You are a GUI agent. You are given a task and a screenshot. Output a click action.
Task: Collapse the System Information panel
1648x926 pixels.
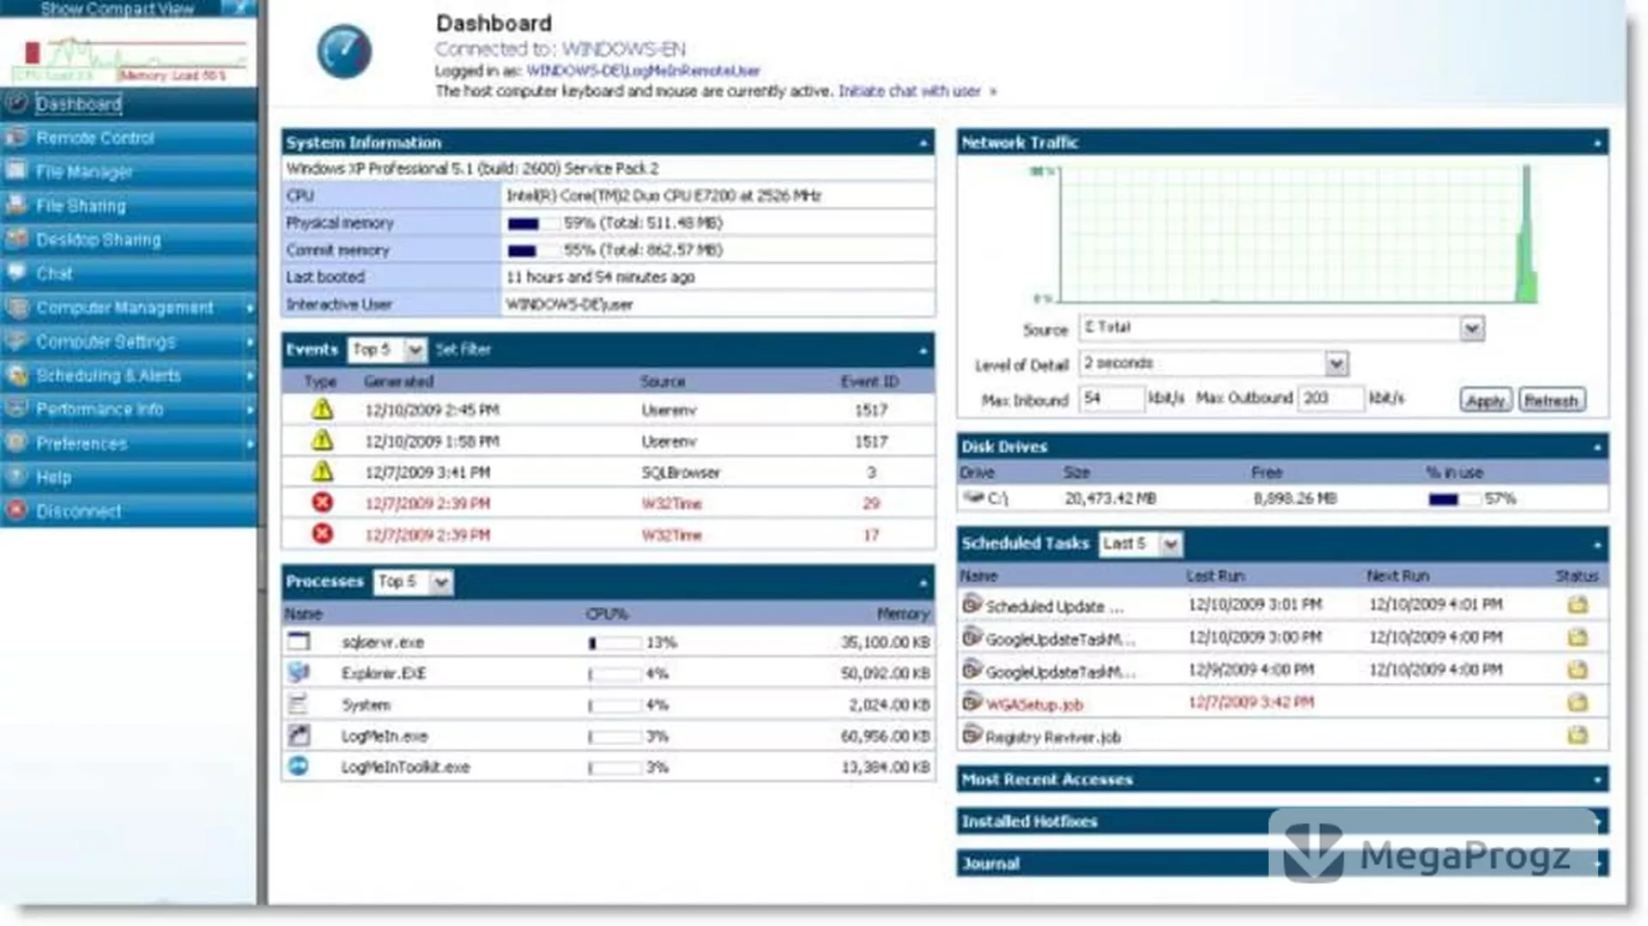(924, 143)
